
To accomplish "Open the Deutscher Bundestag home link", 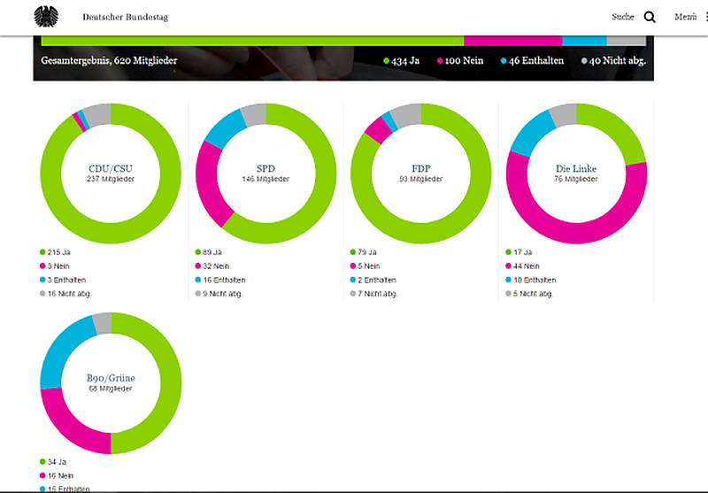I will pyautogui.click(x=125, y=17).
